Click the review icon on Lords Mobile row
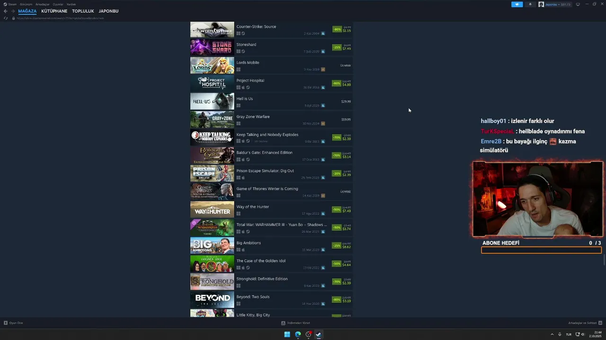The image size is (606, 340). click(323, 69)
